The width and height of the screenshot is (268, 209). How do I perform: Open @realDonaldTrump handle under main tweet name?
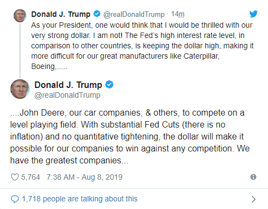pyautogui.click(x=67, y=95)
